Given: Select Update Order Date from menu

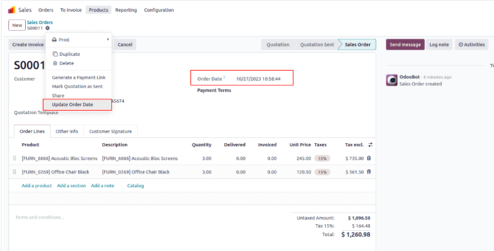Looking at the screenshot, I should tap(72, 105).
